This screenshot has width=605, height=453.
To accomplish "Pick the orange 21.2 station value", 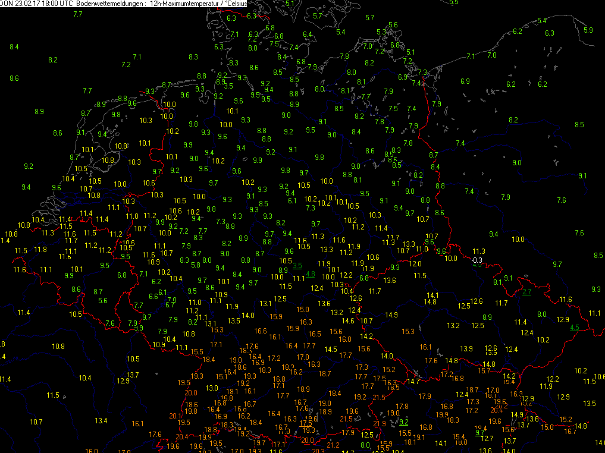I will (333, 445).
